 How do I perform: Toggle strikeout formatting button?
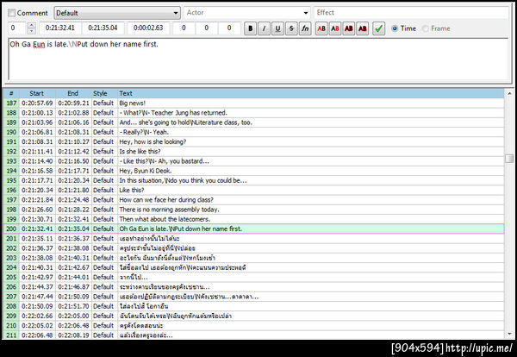(x=291, y=28)
